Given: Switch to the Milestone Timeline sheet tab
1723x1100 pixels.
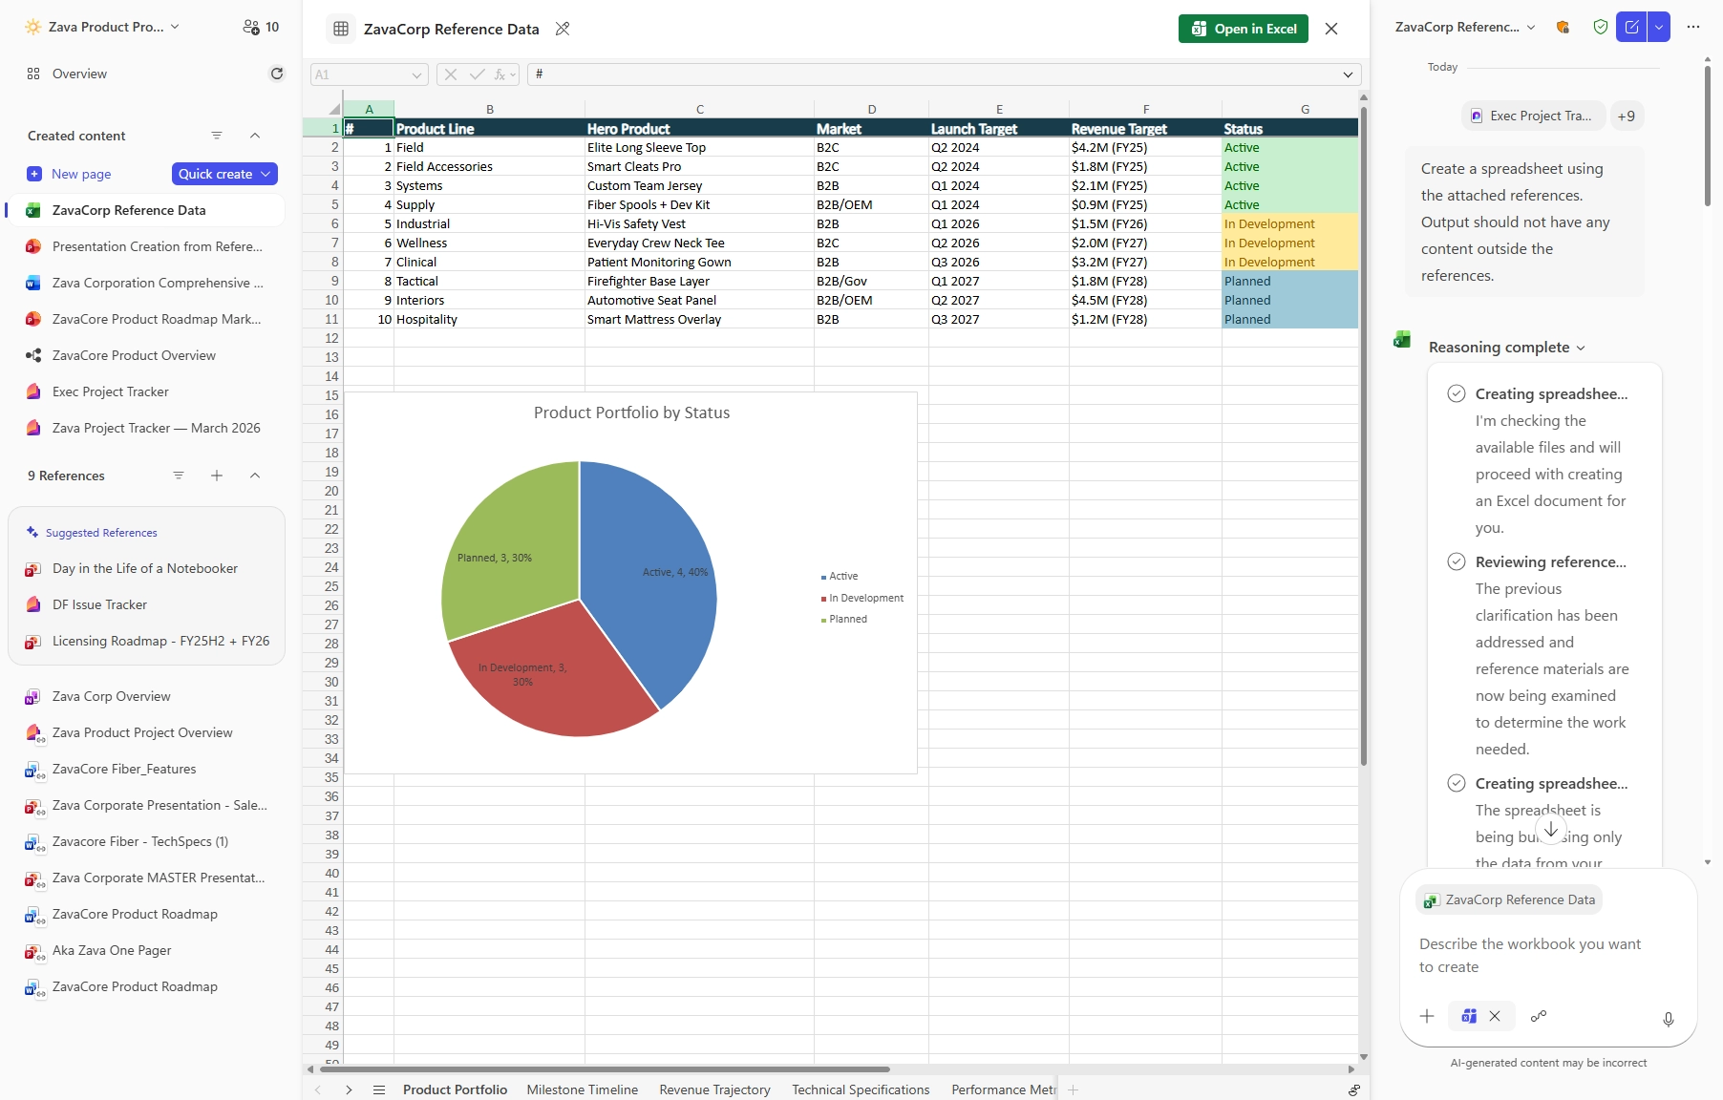Looking at the screenshot, I should point(582,1089).
